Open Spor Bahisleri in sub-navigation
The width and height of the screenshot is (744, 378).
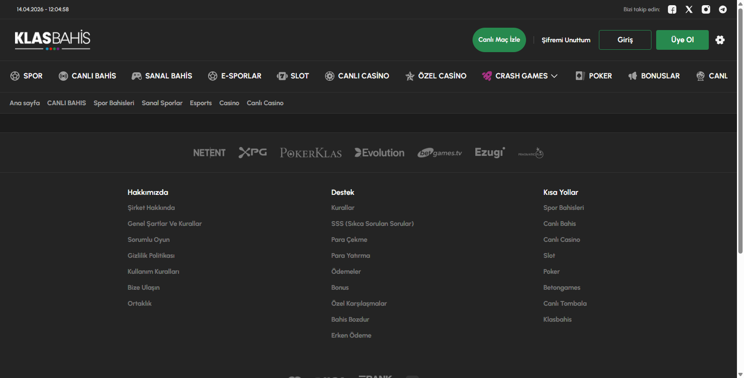click(114, 103)
